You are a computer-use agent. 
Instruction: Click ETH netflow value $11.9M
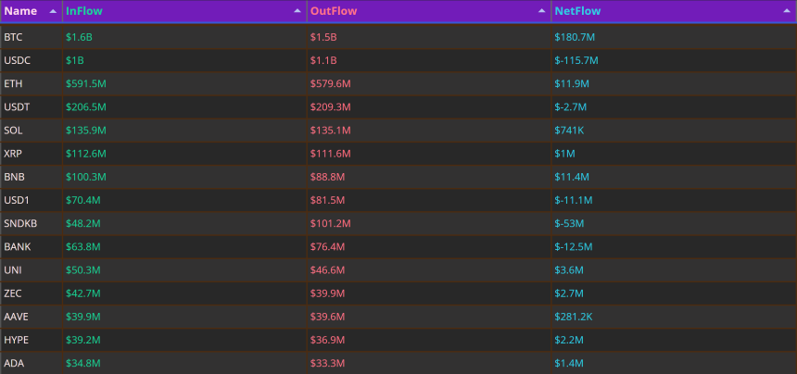(x=573, y=83)
